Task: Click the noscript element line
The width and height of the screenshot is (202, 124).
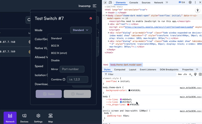Action: 150,21
